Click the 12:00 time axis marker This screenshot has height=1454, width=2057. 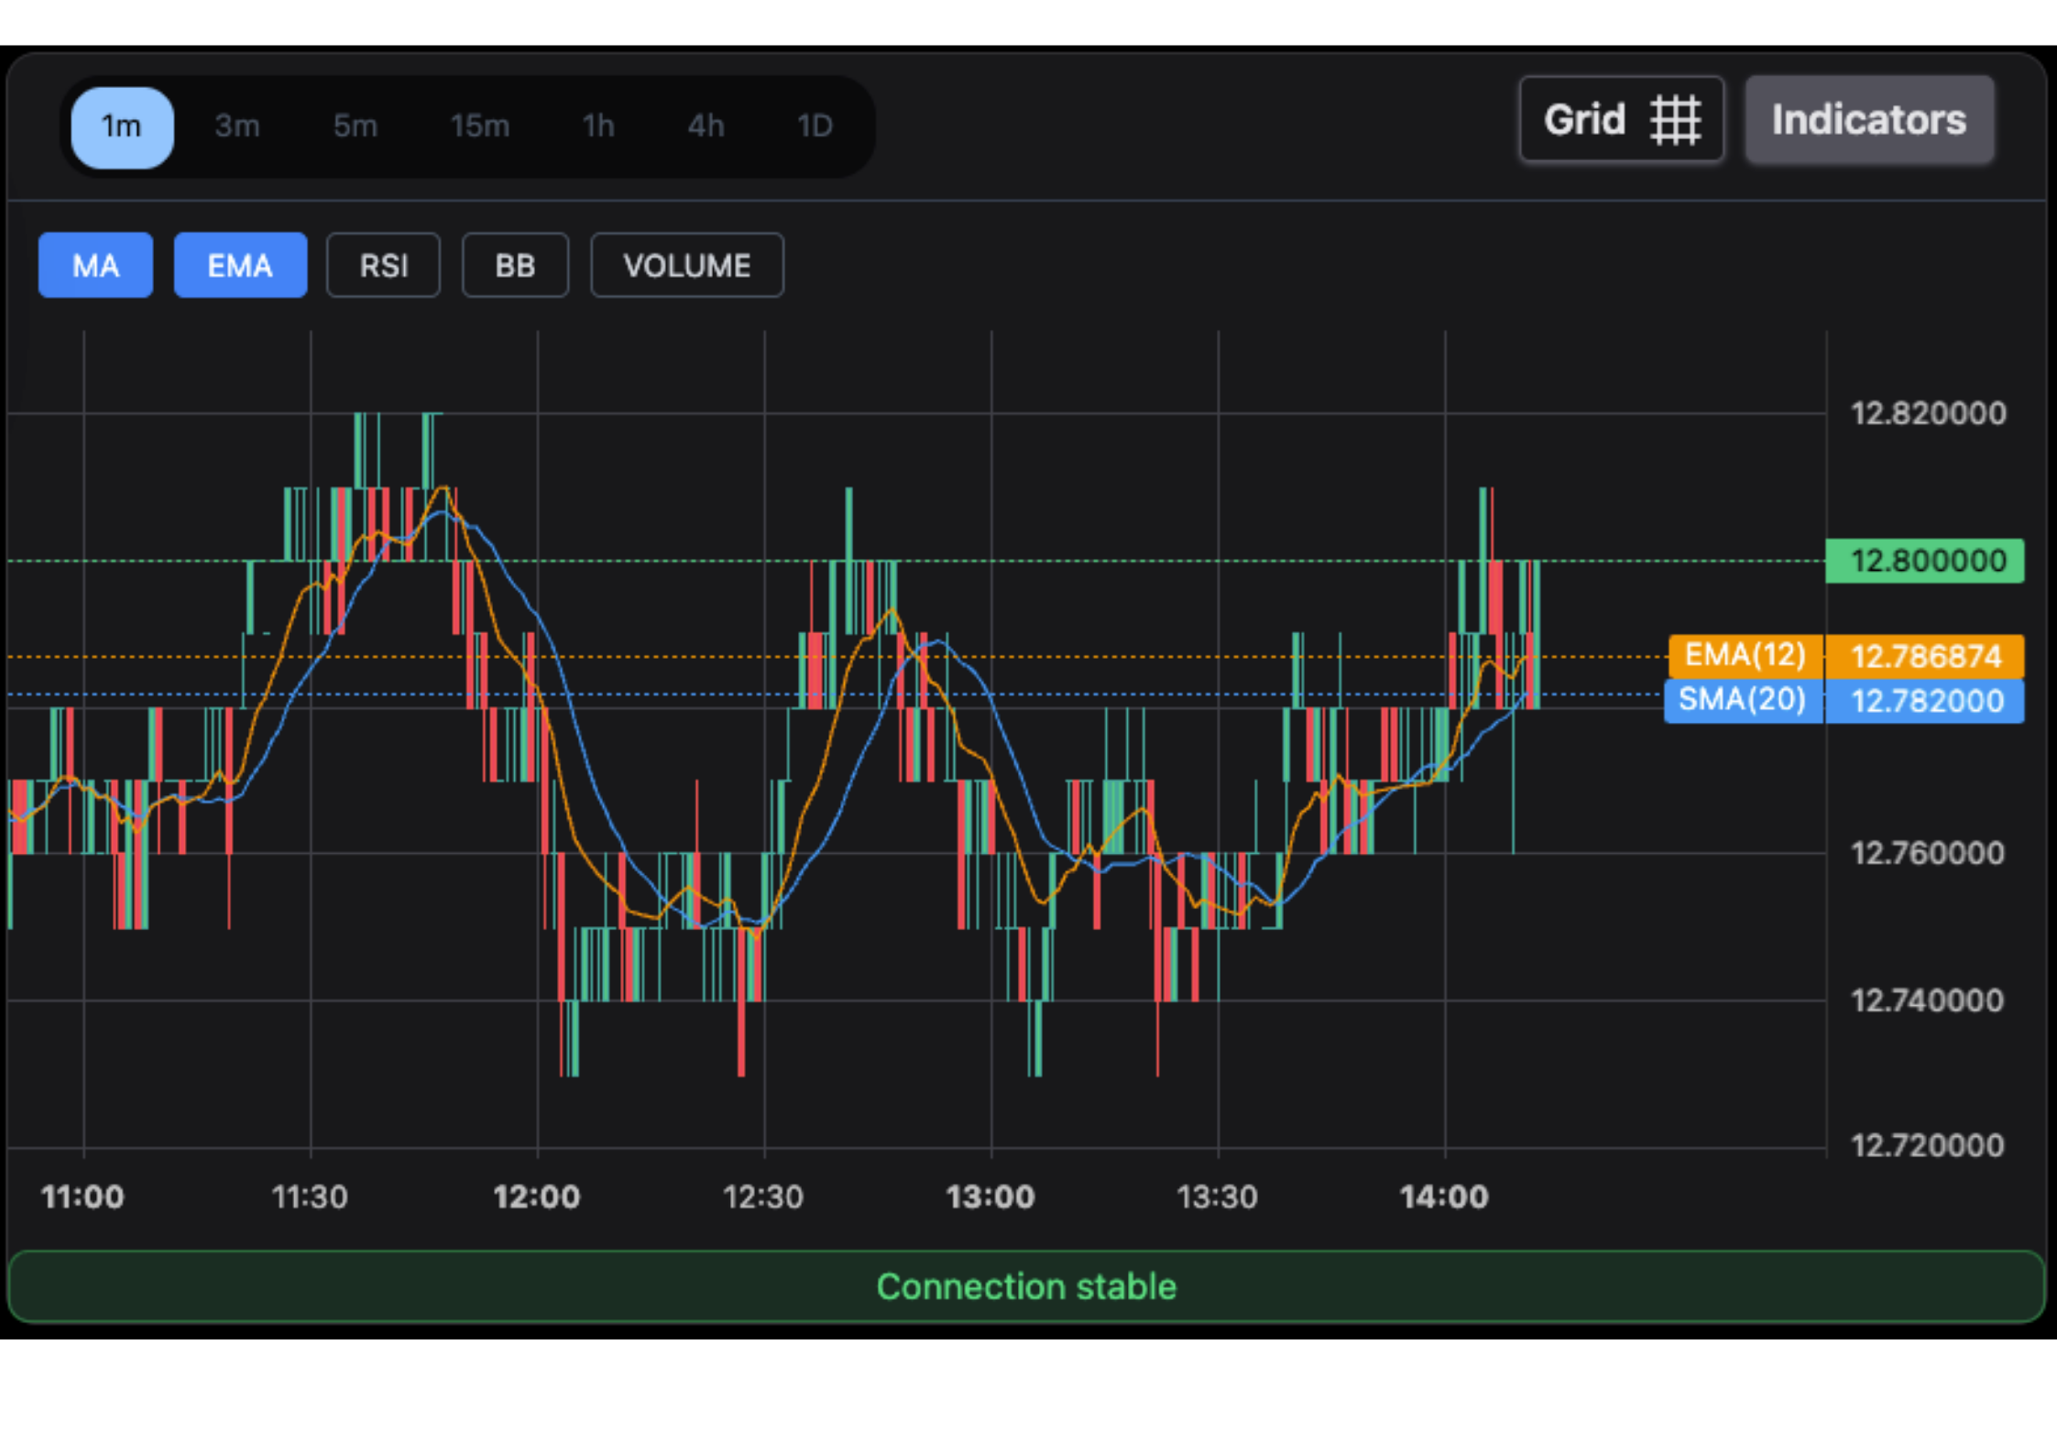[537, 1197]
